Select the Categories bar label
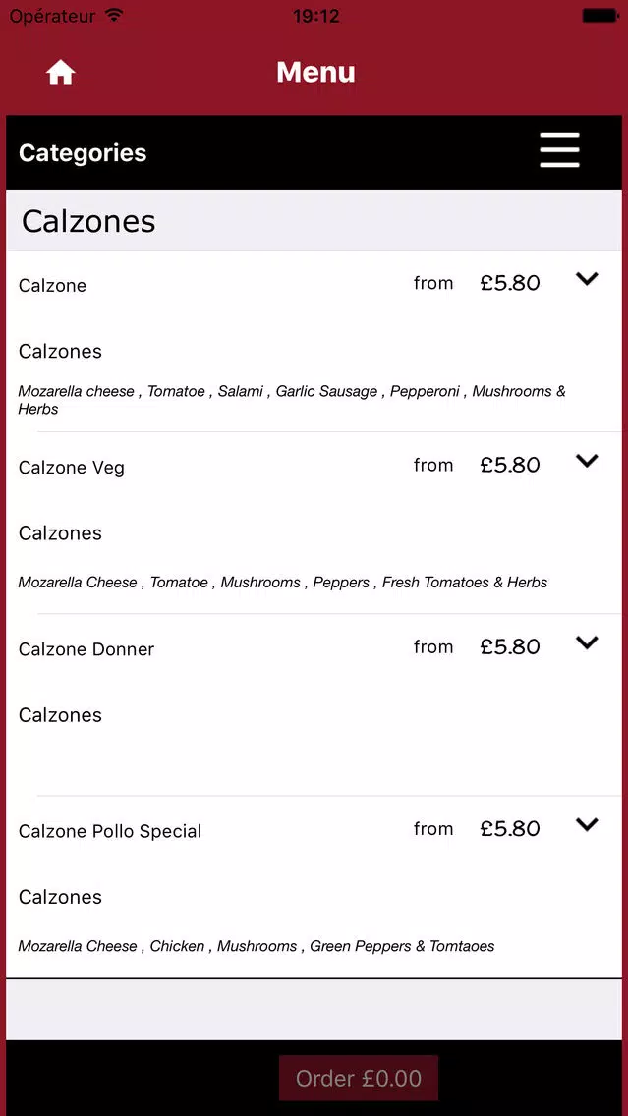 point(83,153)
